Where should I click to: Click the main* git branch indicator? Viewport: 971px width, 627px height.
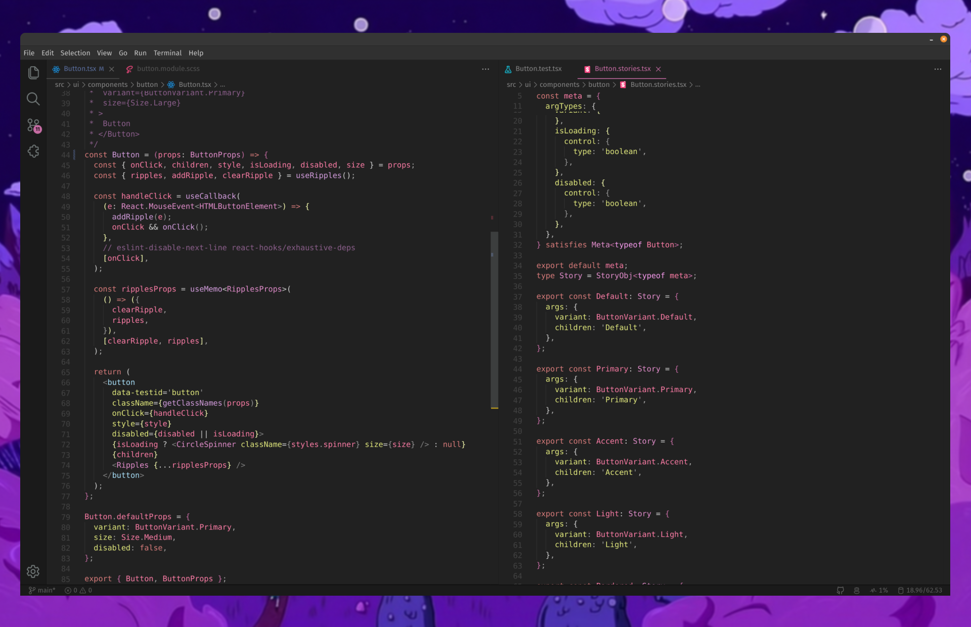pyautogui.click(x=42, y=590)
